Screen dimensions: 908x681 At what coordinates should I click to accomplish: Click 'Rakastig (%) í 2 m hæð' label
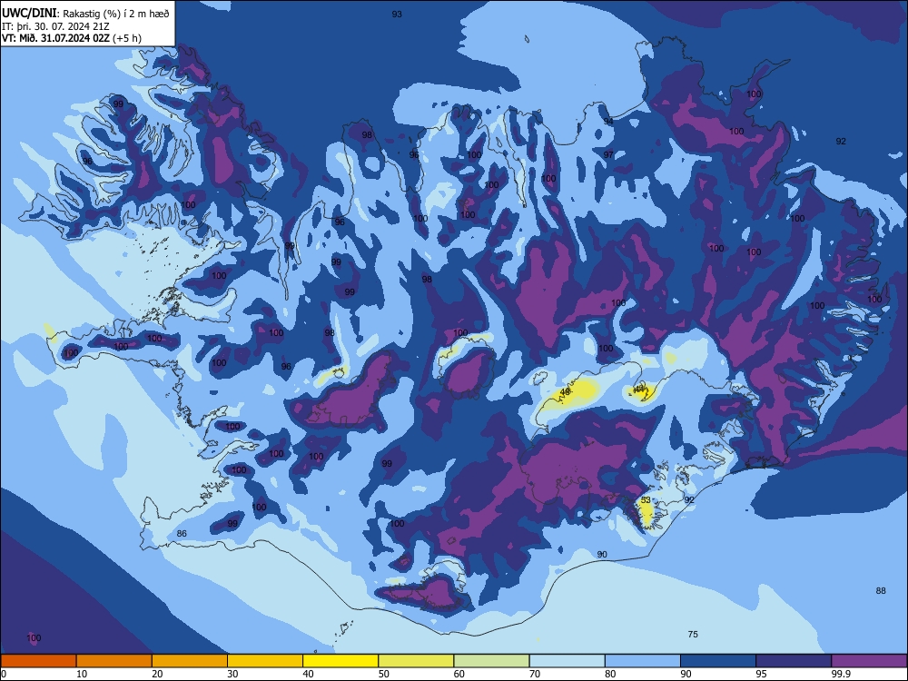click(x=116, y=14)
